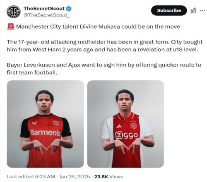
Task: Open TheSecretScout profile avatar
Action: click(x=14, y=12)
